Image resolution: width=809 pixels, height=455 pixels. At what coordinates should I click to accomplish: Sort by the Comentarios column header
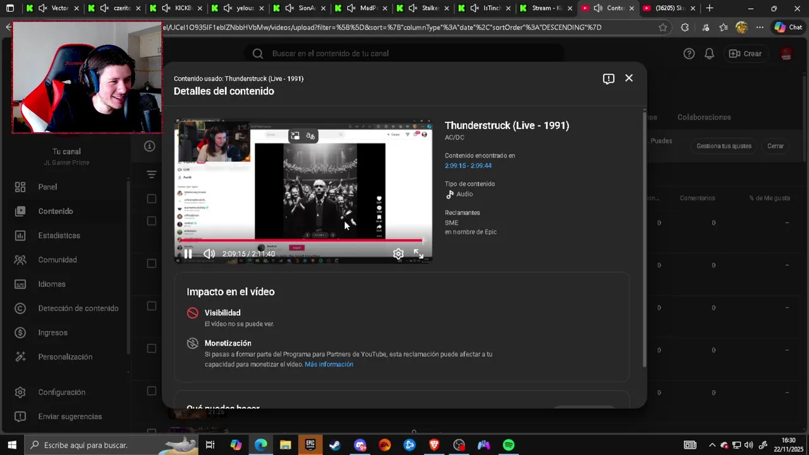pos(697,198)
